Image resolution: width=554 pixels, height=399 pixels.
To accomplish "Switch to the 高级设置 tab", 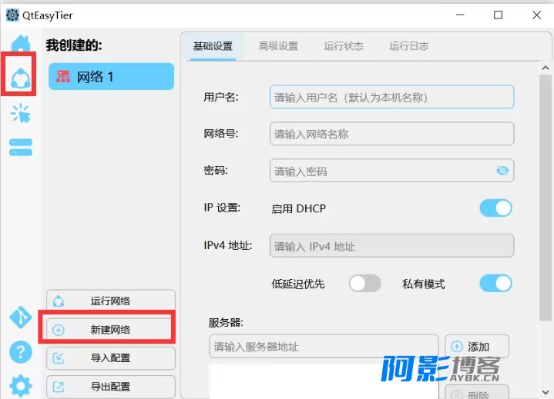I will tap(278, 46).
